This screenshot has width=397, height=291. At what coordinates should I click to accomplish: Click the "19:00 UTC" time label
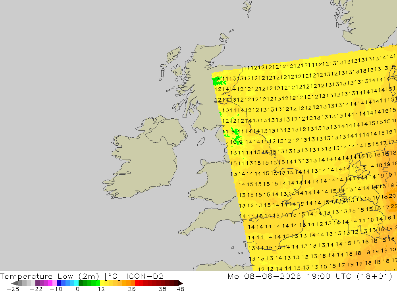click(330, 276)
